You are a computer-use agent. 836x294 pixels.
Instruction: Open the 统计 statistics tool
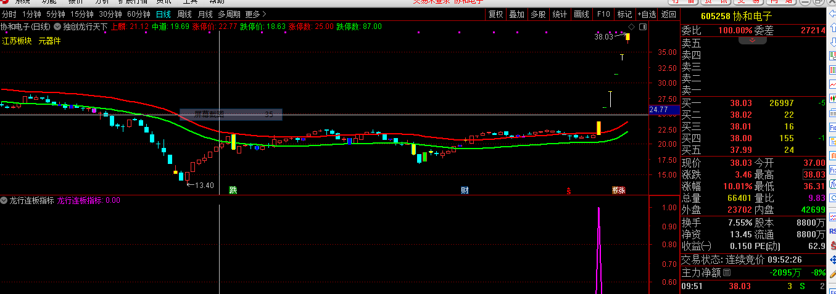click(560, 14)
